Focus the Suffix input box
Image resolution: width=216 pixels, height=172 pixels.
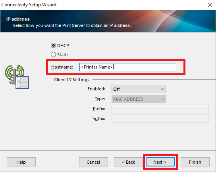(160, 118)
